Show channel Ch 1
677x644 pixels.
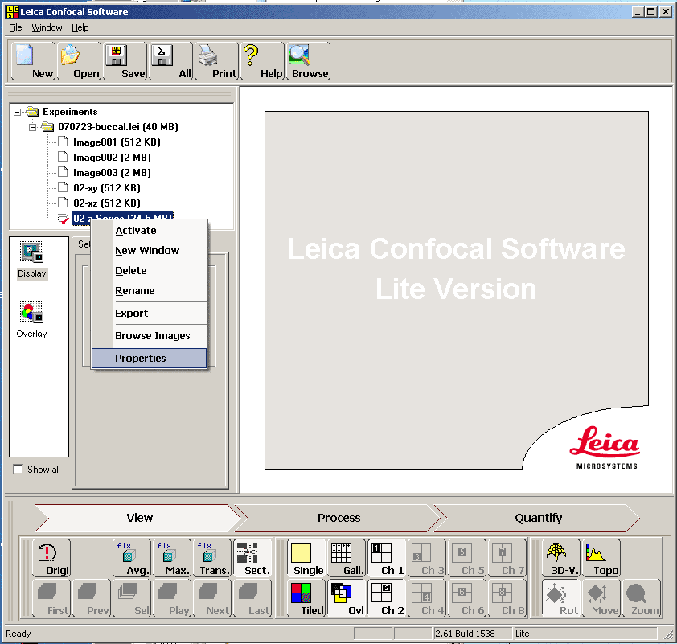coord(387,558)
